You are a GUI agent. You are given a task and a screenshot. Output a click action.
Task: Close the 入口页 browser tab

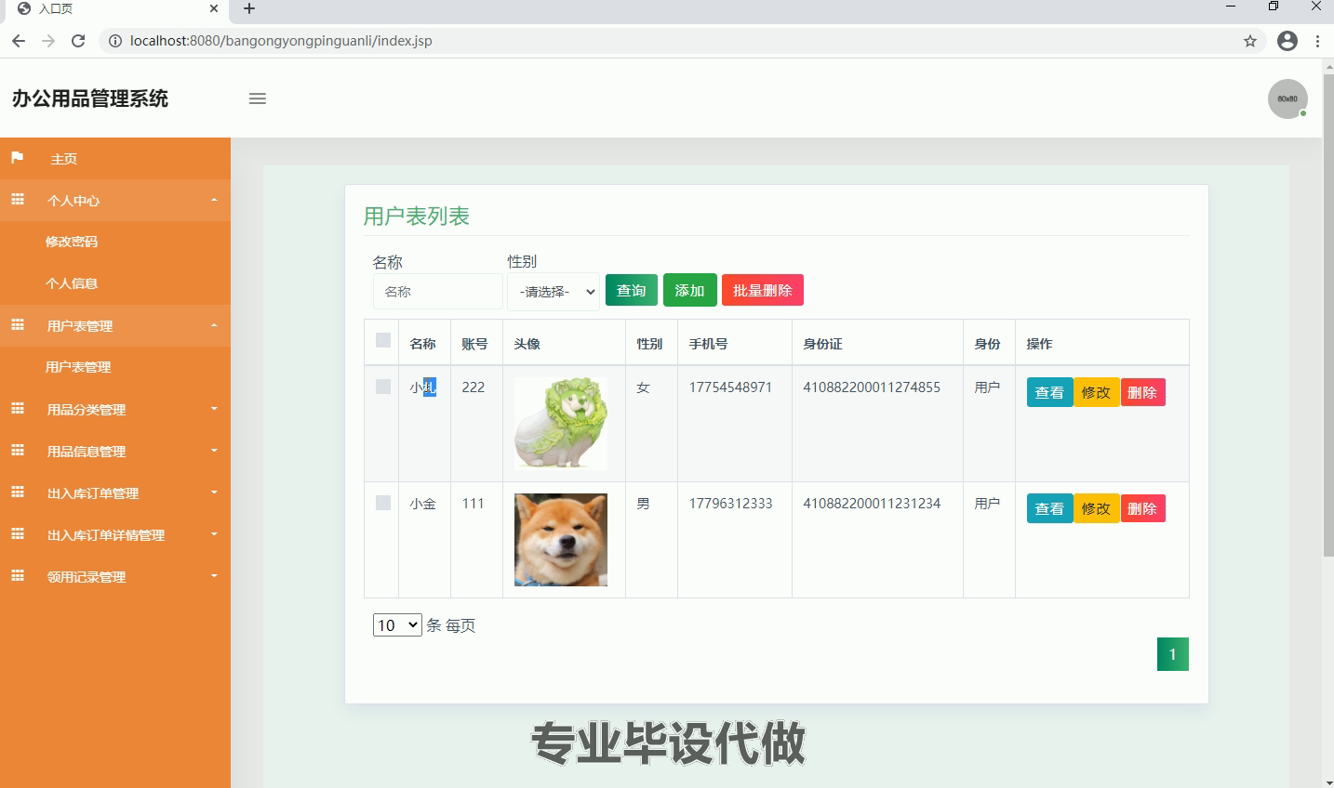(214, 9)
